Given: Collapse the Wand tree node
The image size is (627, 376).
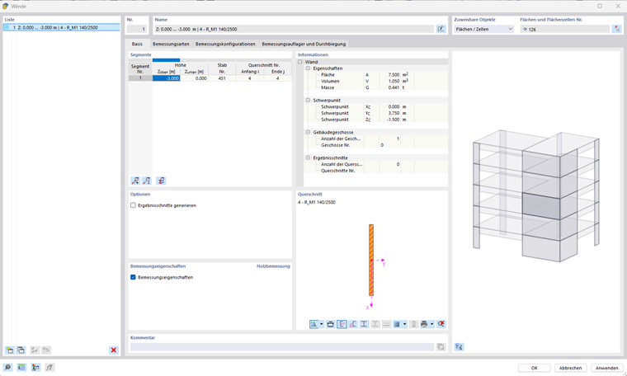Looking at the screenshot, I should pos(300,62).
